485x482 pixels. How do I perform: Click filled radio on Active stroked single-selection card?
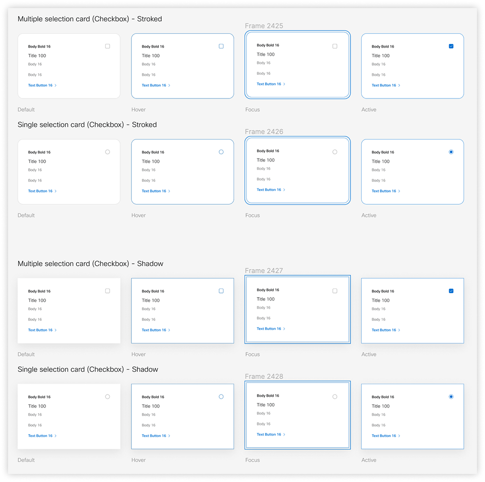pos(451,152)
